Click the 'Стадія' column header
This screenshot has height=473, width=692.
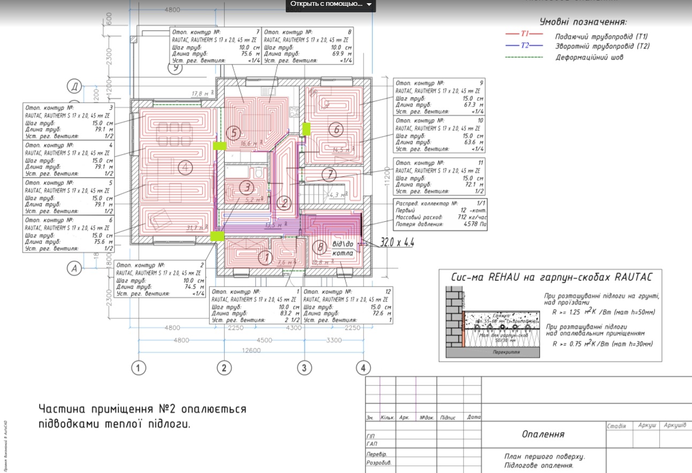tap(617, 426)
